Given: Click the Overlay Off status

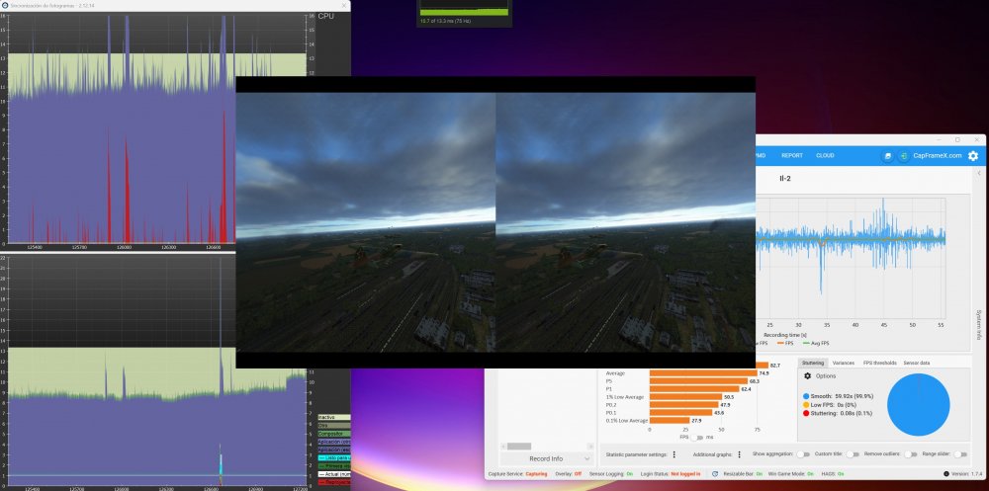Looking at the screenshot, I should click(569, 473).
